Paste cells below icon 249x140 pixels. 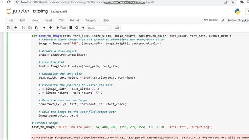click(x=36, y=28)
